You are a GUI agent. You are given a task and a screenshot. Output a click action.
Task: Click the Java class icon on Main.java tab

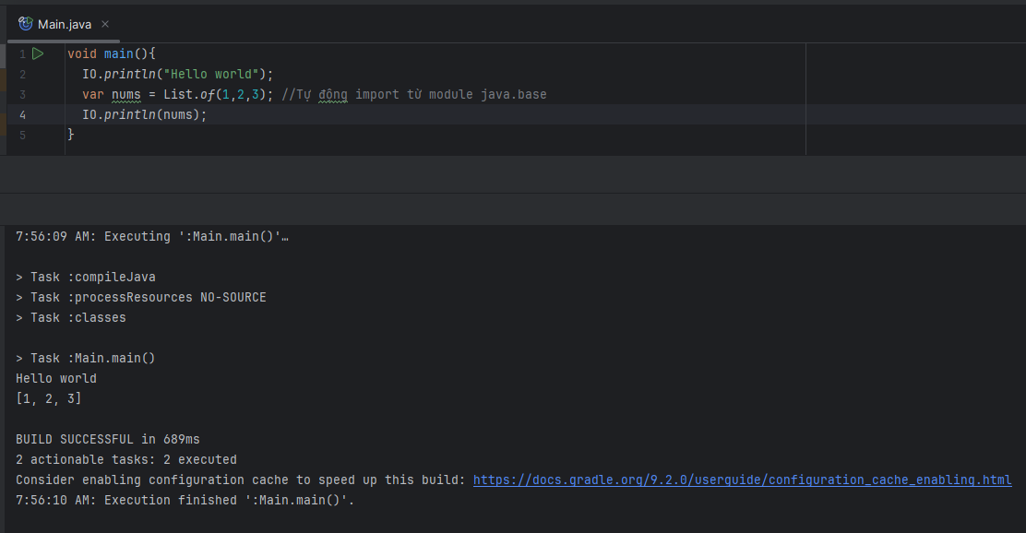click(x=26, y=24)
